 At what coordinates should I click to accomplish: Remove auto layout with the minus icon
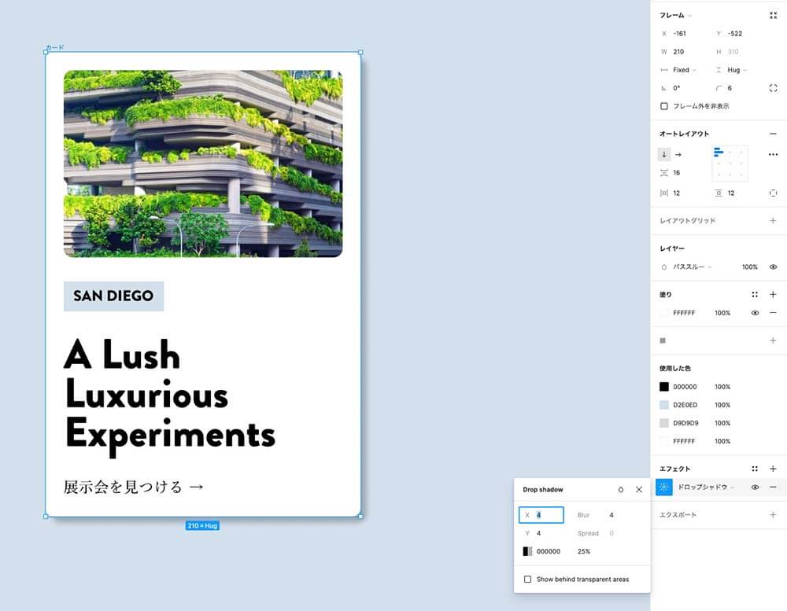[773, 134]
